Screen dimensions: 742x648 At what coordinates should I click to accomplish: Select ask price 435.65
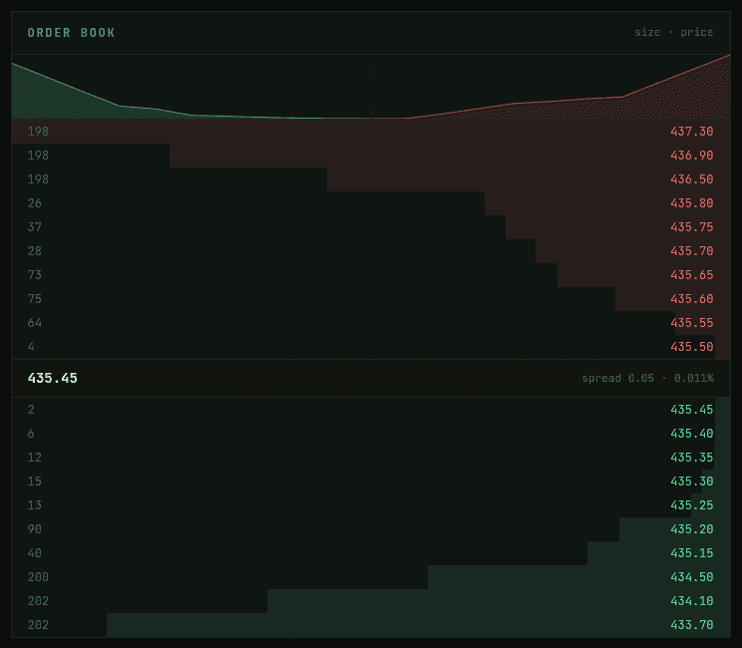coord(691,275)
